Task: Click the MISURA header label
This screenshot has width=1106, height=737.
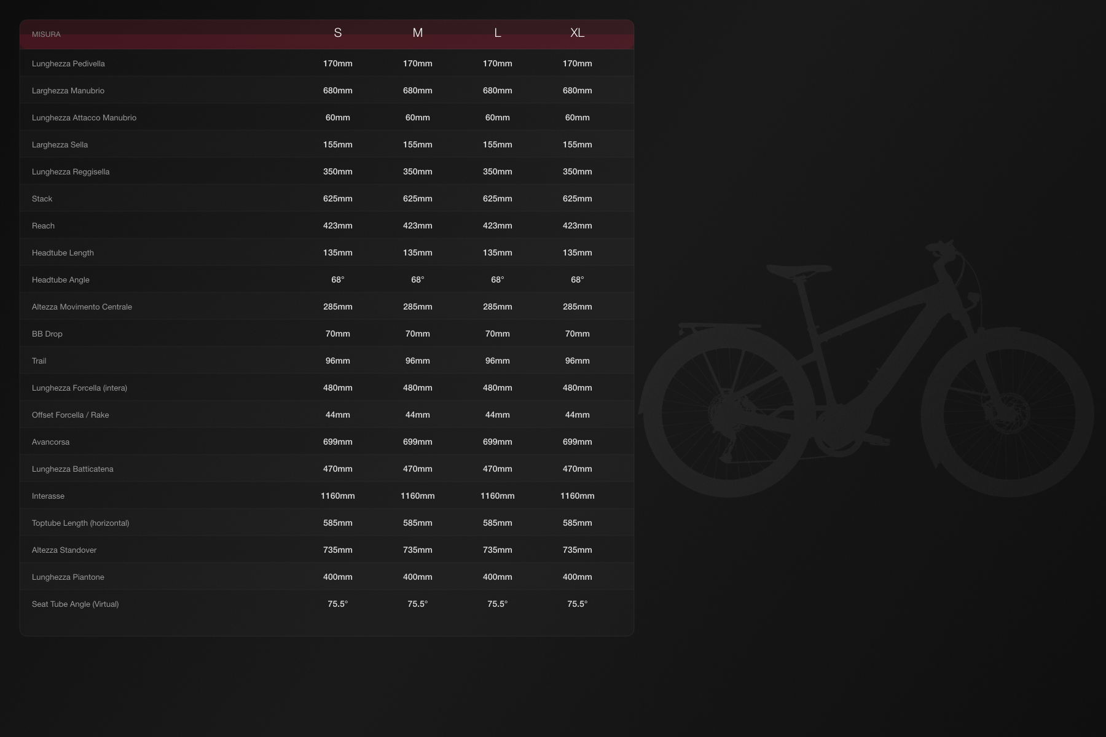Action: 46,34
